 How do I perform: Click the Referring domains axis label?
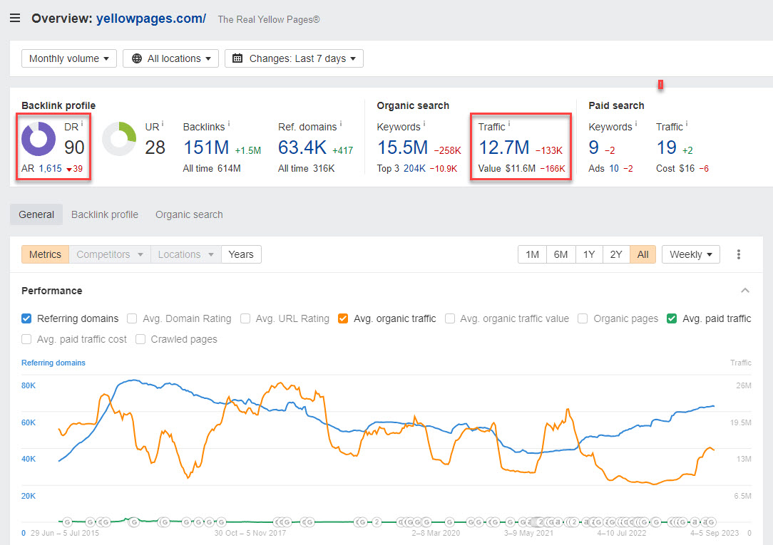pyautogui.click(x=53, y=363)
